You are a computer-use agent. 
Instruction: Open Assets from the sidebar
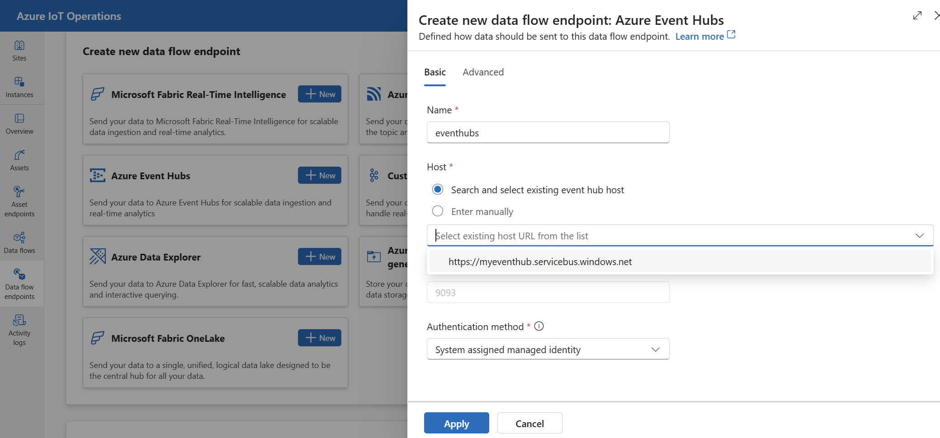[x=19, y=160]
